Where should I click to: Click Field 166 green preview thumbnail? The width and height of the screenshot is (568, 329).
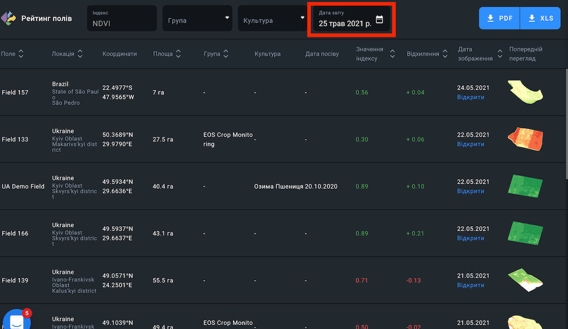[x=525, y=233]
